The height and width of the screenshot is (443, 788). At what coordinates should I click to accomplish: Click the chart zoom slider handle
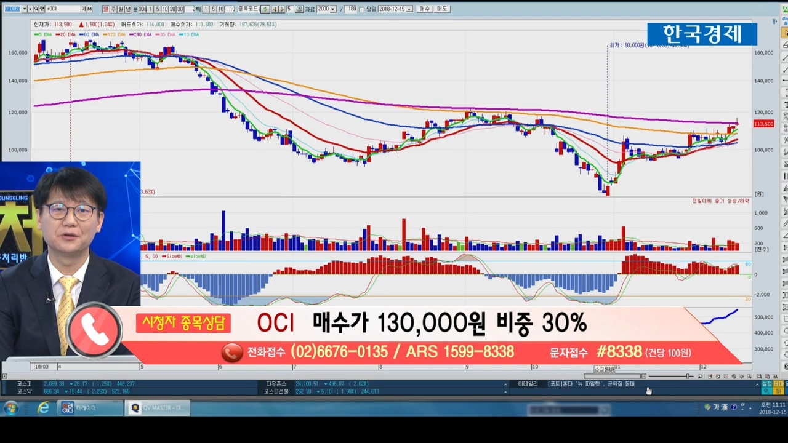coord(688,376)
